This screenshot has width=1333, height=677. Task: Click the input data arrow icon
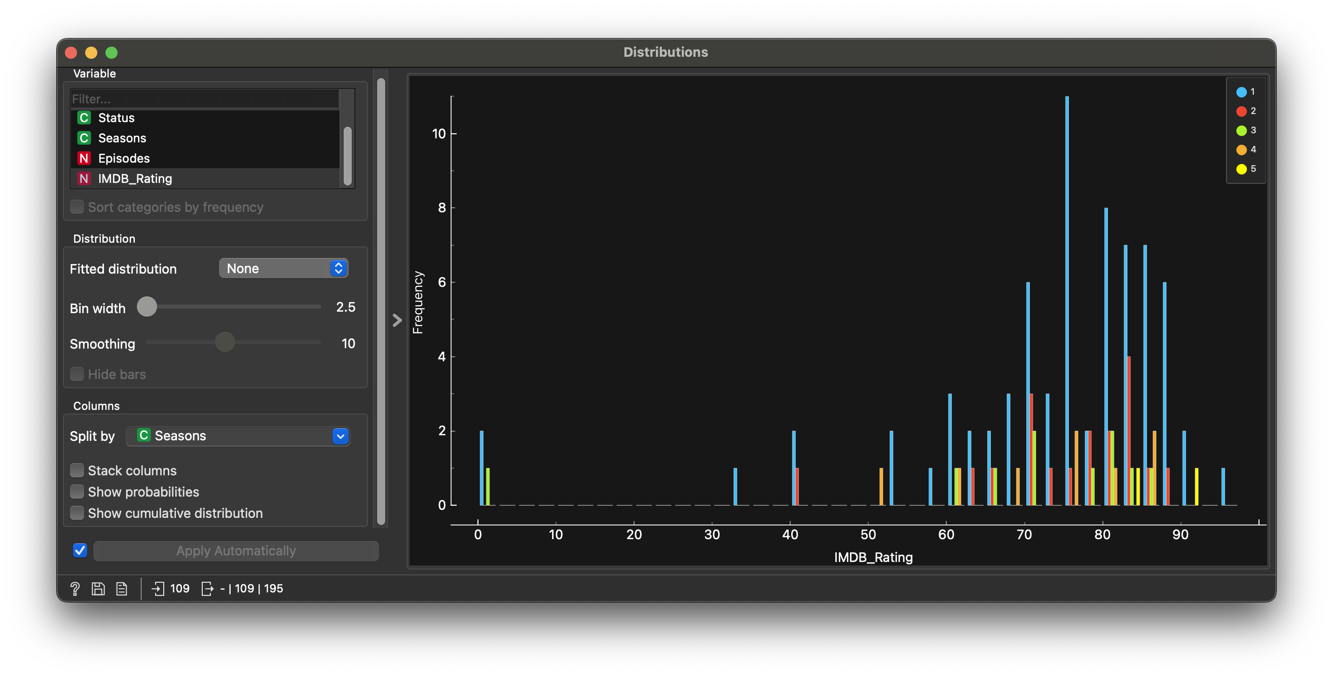pos(158,588)
